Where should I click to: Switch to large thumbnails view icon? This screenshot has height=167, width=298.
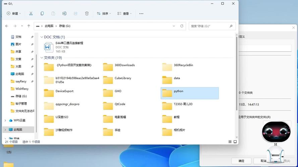click(235, 142)
